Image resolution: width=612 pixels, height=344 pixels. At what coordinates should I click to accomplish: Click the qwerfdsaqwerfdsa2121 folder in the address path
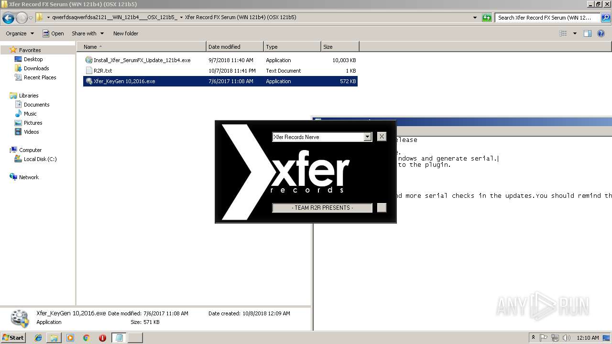(x=115, y=18)
